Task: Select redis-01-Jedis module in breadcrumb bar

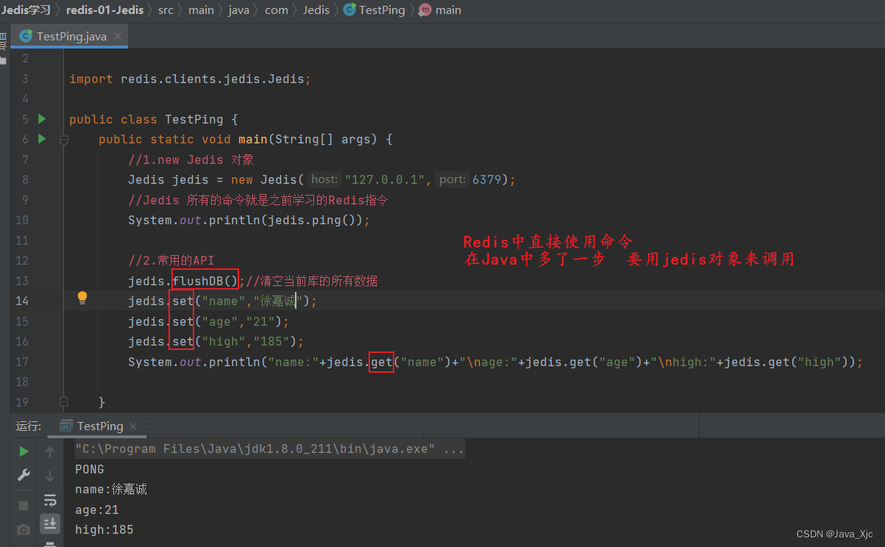Action: tap(105, 10)
